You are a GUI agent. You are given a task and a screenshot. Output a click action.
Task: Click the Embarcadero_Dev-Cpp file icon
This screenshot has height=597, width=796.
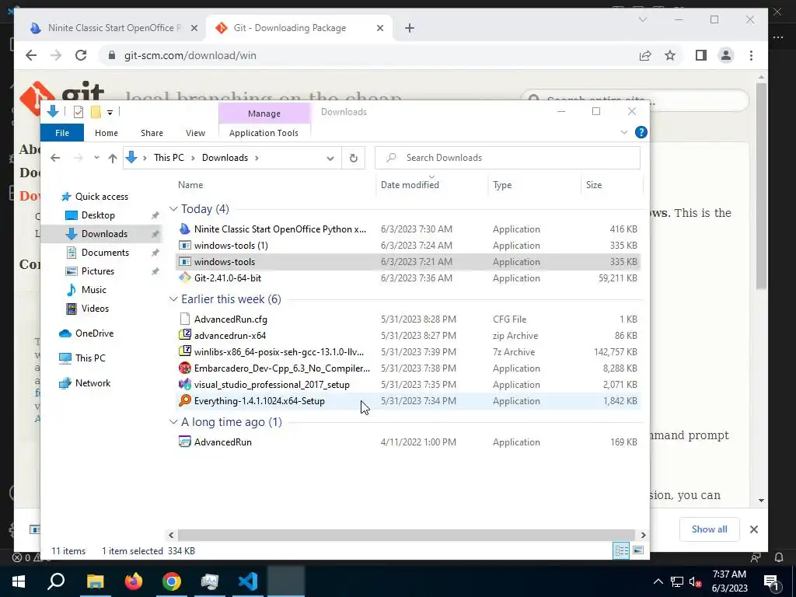[x=185, y=368]
